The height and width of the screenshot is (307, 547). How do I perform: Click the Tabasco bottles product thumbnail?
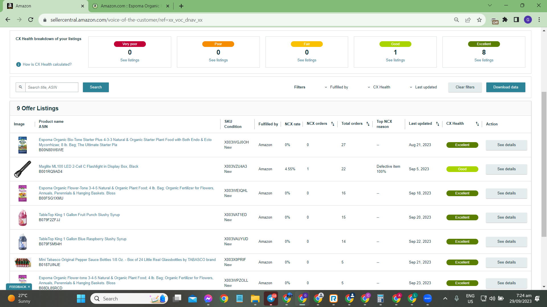23,262
